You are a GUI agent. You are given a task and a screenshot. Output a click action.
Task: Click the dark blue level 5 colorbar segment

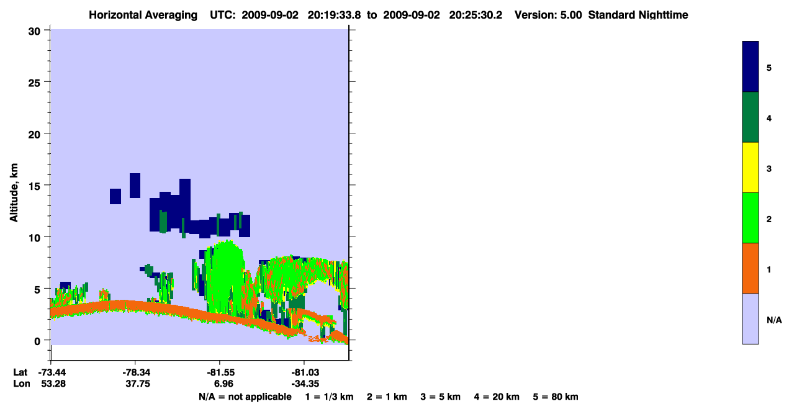tap(751, 66)
